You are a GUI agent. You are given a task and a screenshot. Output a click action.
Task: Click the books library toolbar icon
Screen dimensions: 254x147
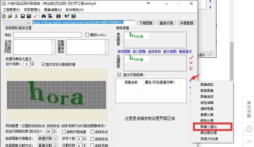[58, 16]
